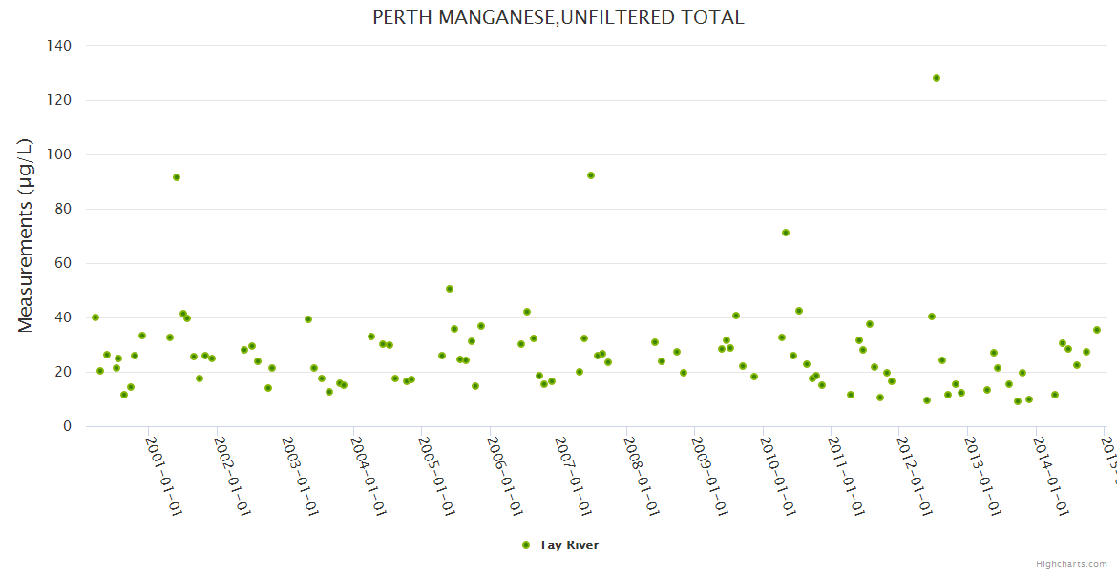The height and width of the screenshot is (572, 1117).
Task: Click the 0 y-axis tick label
Action: 67,426
